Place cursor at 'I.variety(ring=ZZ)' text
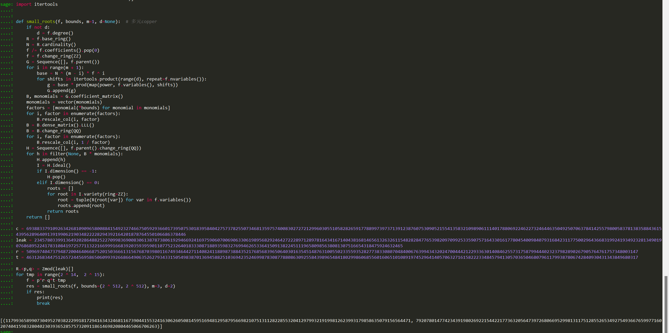This screenshot has width=669, height=333. click(x=103, y=194)
